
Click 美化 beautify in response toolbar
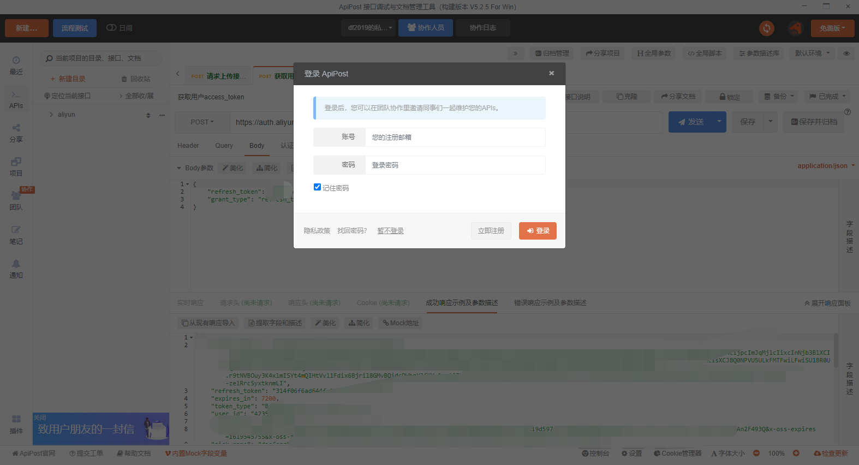(325, 323)
